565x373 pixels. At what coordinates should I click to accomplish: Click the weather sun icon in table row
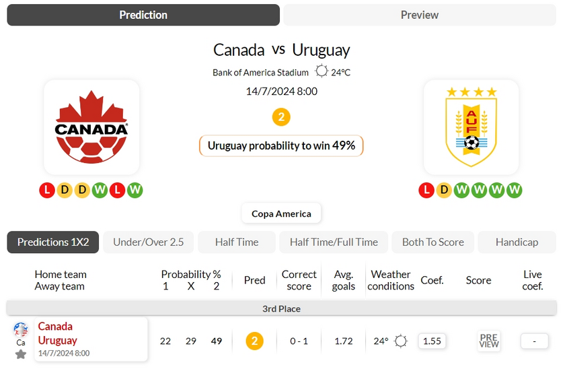coord(401,341)
